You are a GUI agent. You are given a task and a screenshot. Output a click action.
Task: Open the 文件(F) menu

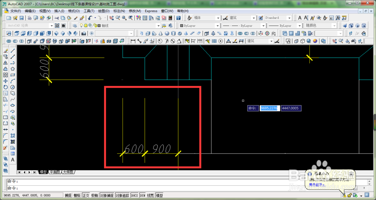tap(15, 11)
